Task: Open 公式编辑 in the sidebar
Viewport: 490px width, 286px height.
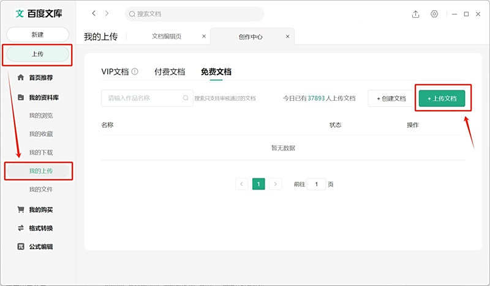Action: point(41,246)
